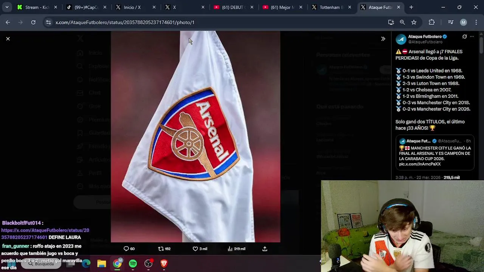This screenshot has width=484, height=272.
Task: Open the quoted Manchester City tweet card
Action: point(435,153)
